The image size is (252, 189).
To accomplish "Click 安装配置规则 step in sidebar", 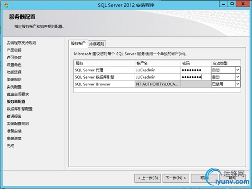I will (x=18, y=124).
